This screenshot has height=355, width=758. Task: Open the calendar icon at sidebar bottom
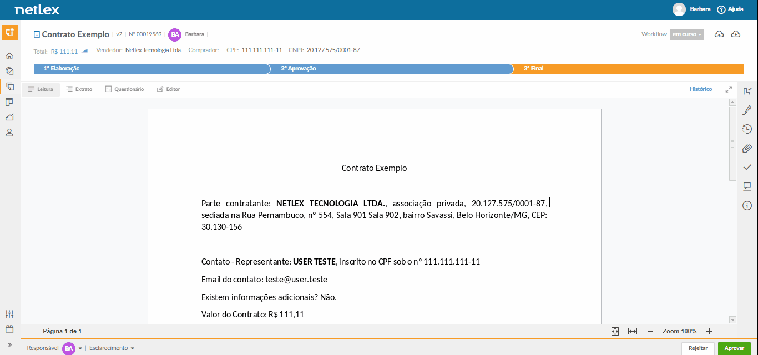click(9, 329)
